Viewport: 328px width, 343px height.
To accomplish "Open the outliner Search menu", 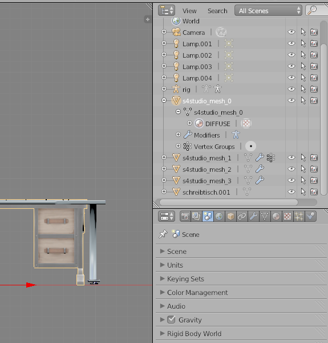I will click(217, 11).
